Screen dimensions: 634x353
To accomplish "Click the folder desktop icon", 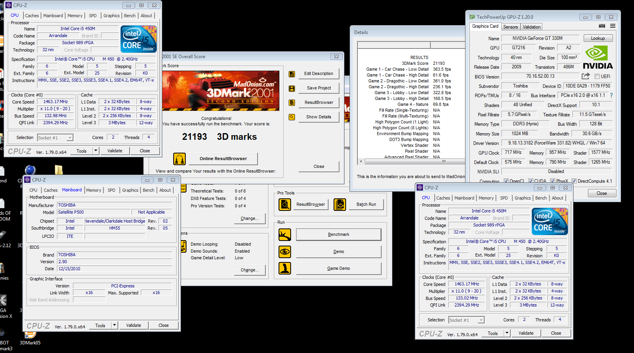I will (59, 169).
